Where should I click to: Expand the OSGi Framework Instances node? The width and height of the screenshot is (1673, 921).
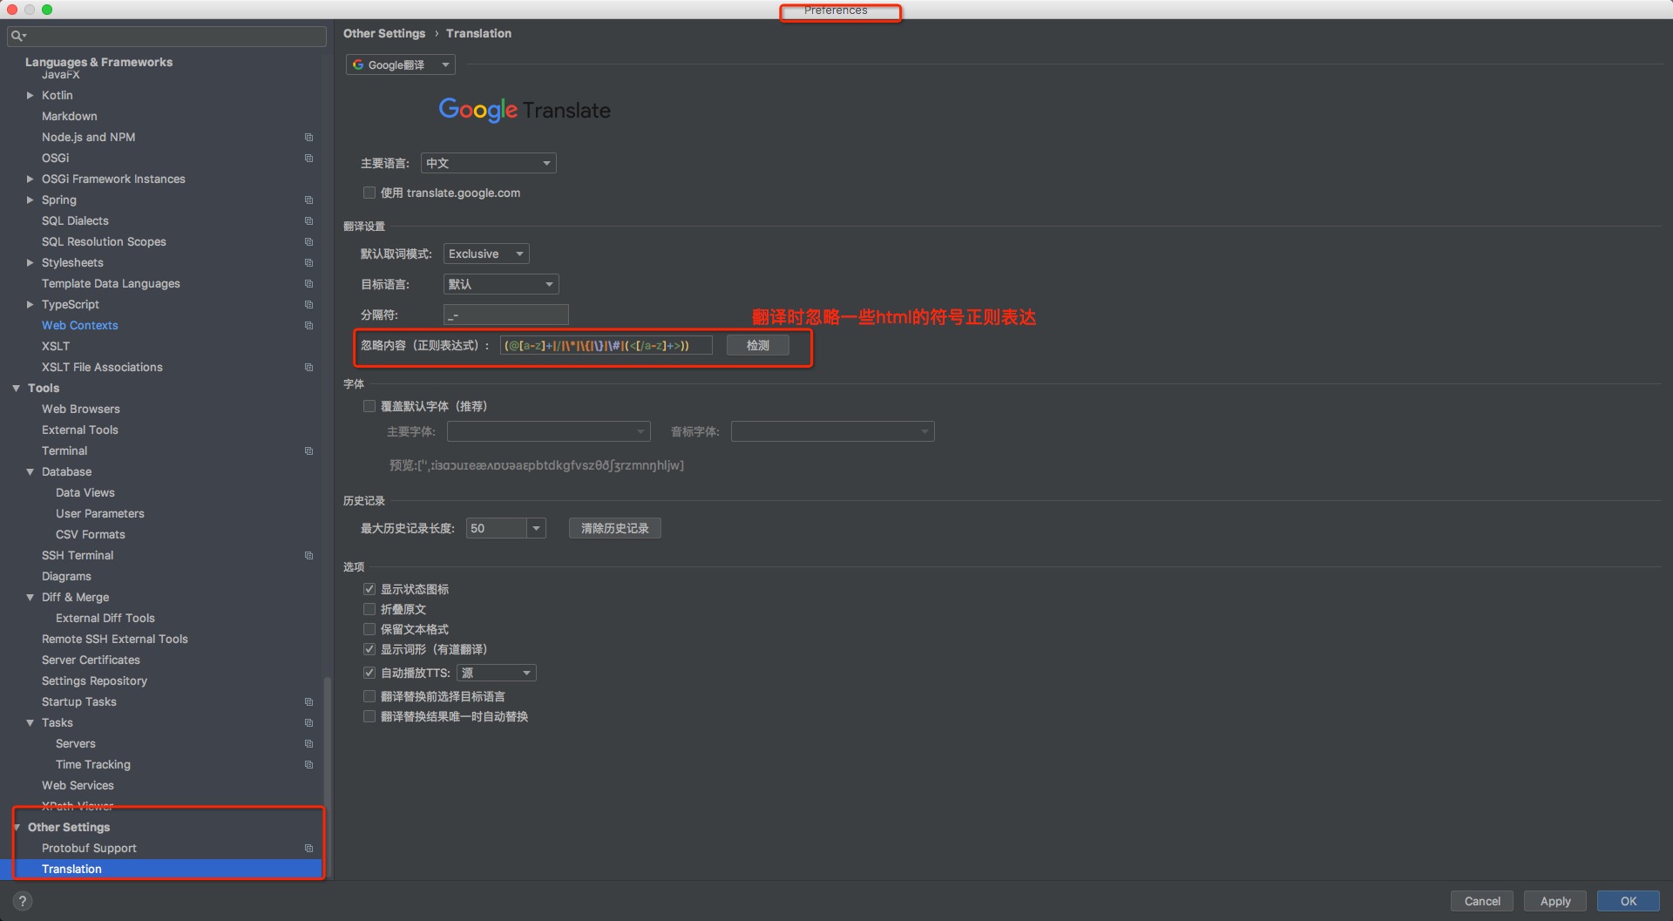pos(30,179)
